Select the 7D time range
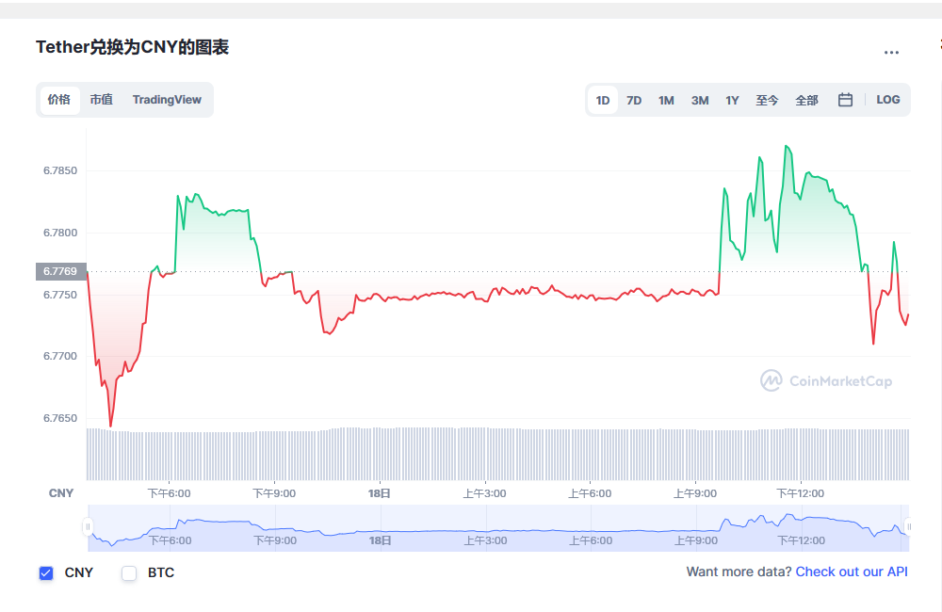This screenshot has width=942, height=612. pos(634,101)
